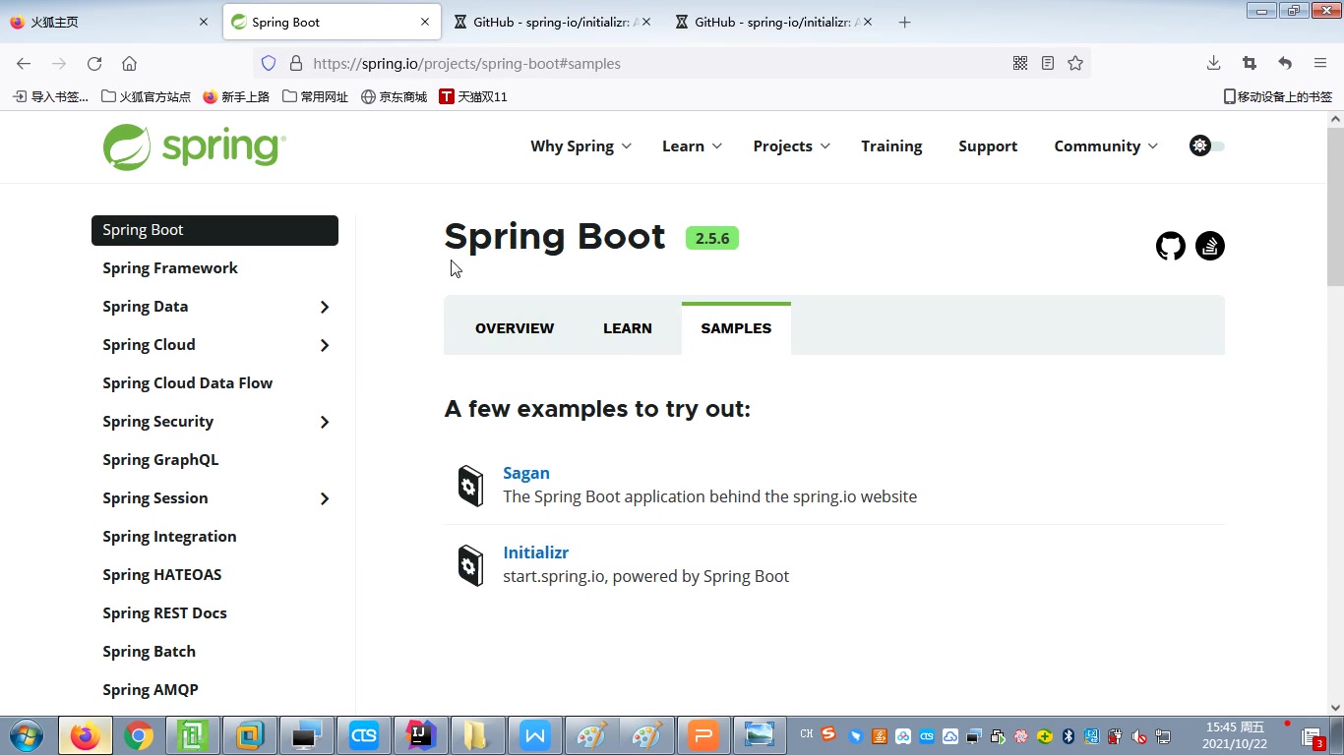Open Spring GraphQL in the sidebar

point(160,460)
